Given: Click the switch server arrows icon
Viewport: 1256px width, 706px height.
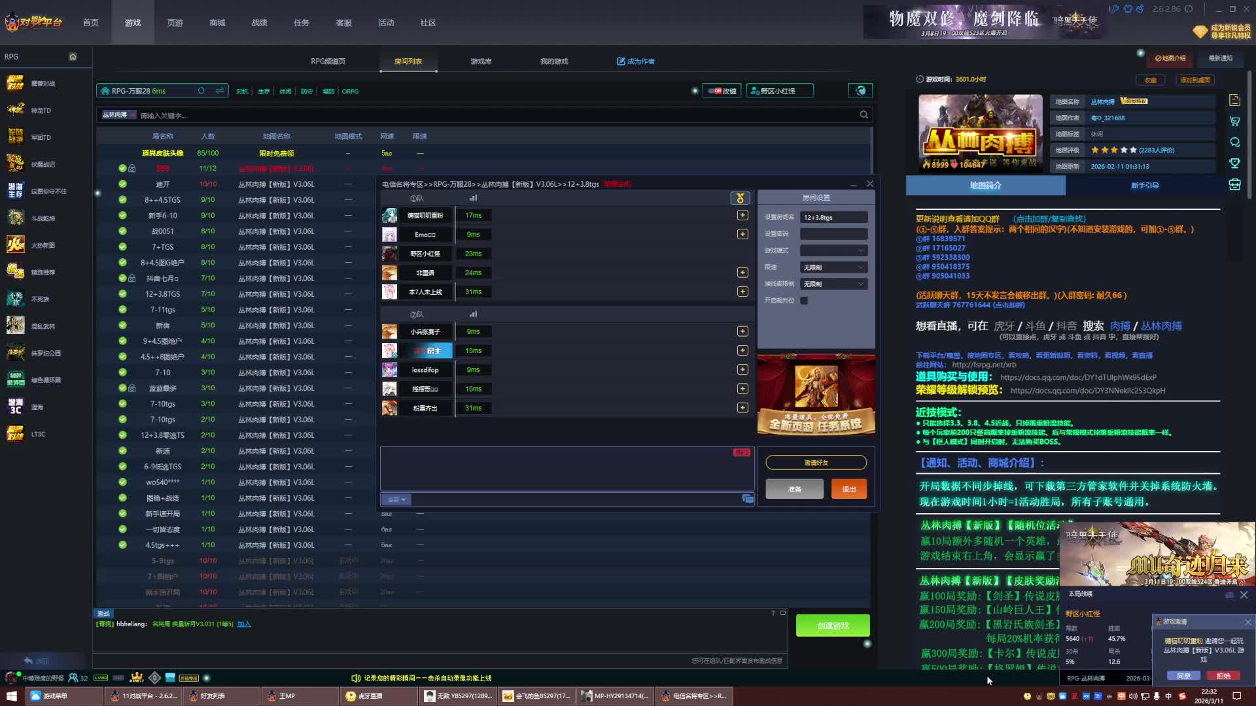Looking at the screenshot, I should pyautogui.click(x=220, y=91).
